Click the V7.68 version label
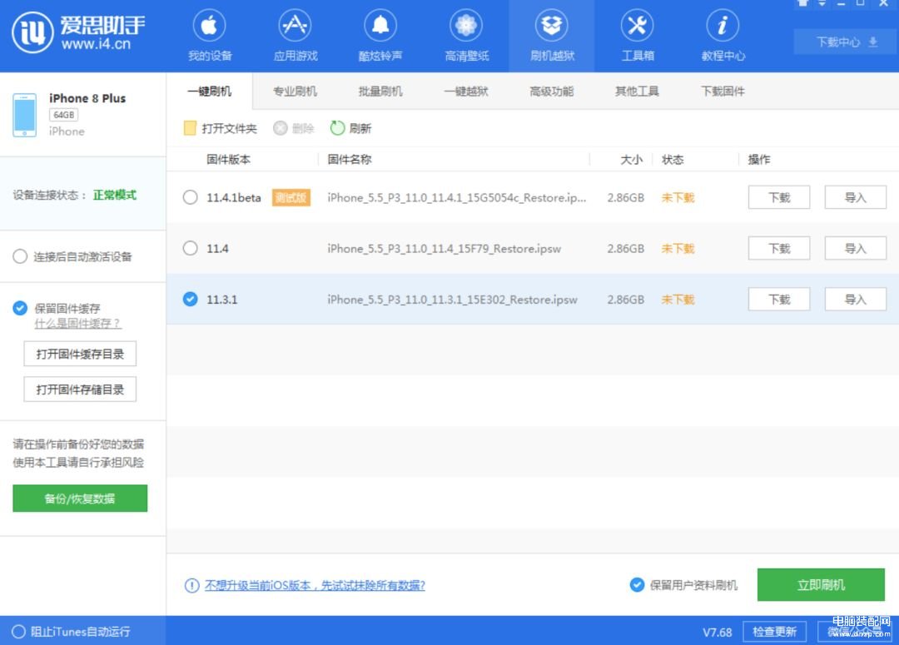The width and height of the screenshot is (899, 645). [x=718, y=633]
